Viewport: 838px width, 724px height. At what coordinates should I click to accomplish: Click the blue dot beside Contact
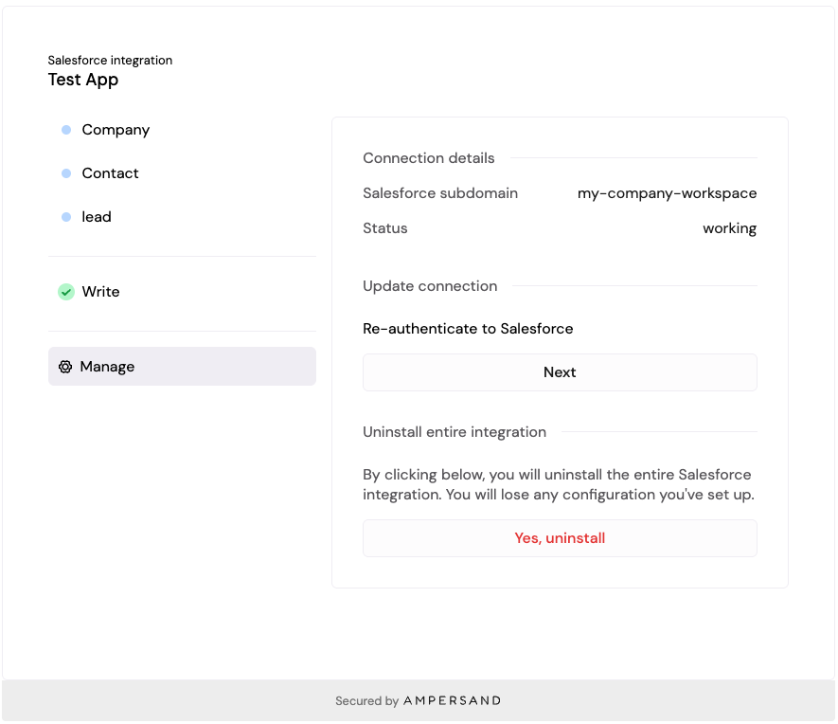pyautogui.click(x=66, y=173)
